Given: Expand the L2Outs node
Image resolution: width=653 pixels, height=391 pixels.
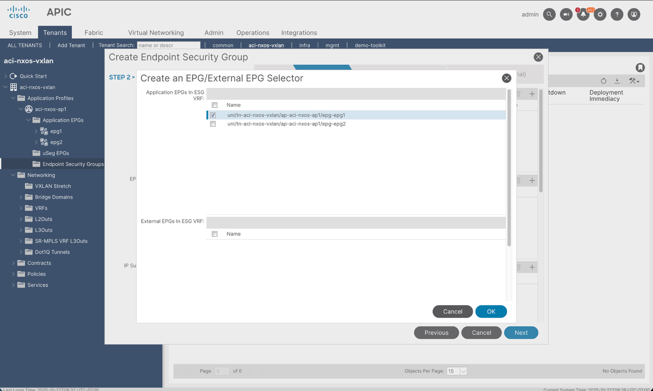Looking at the screenshot, I should point(21,219).
